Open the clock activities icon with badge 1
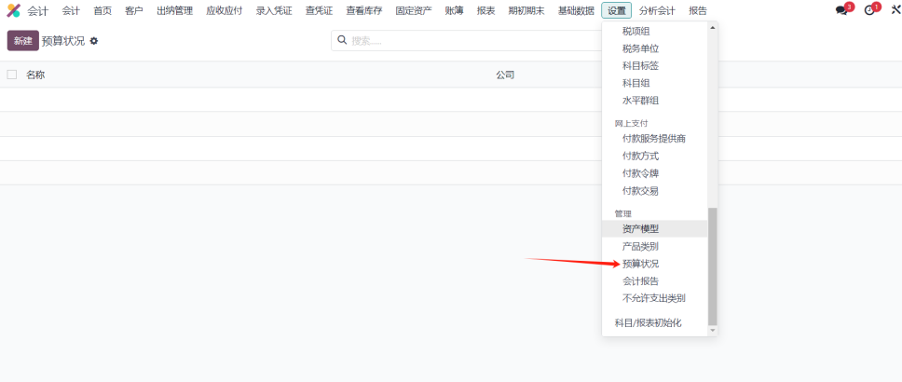 coord(869,10)
